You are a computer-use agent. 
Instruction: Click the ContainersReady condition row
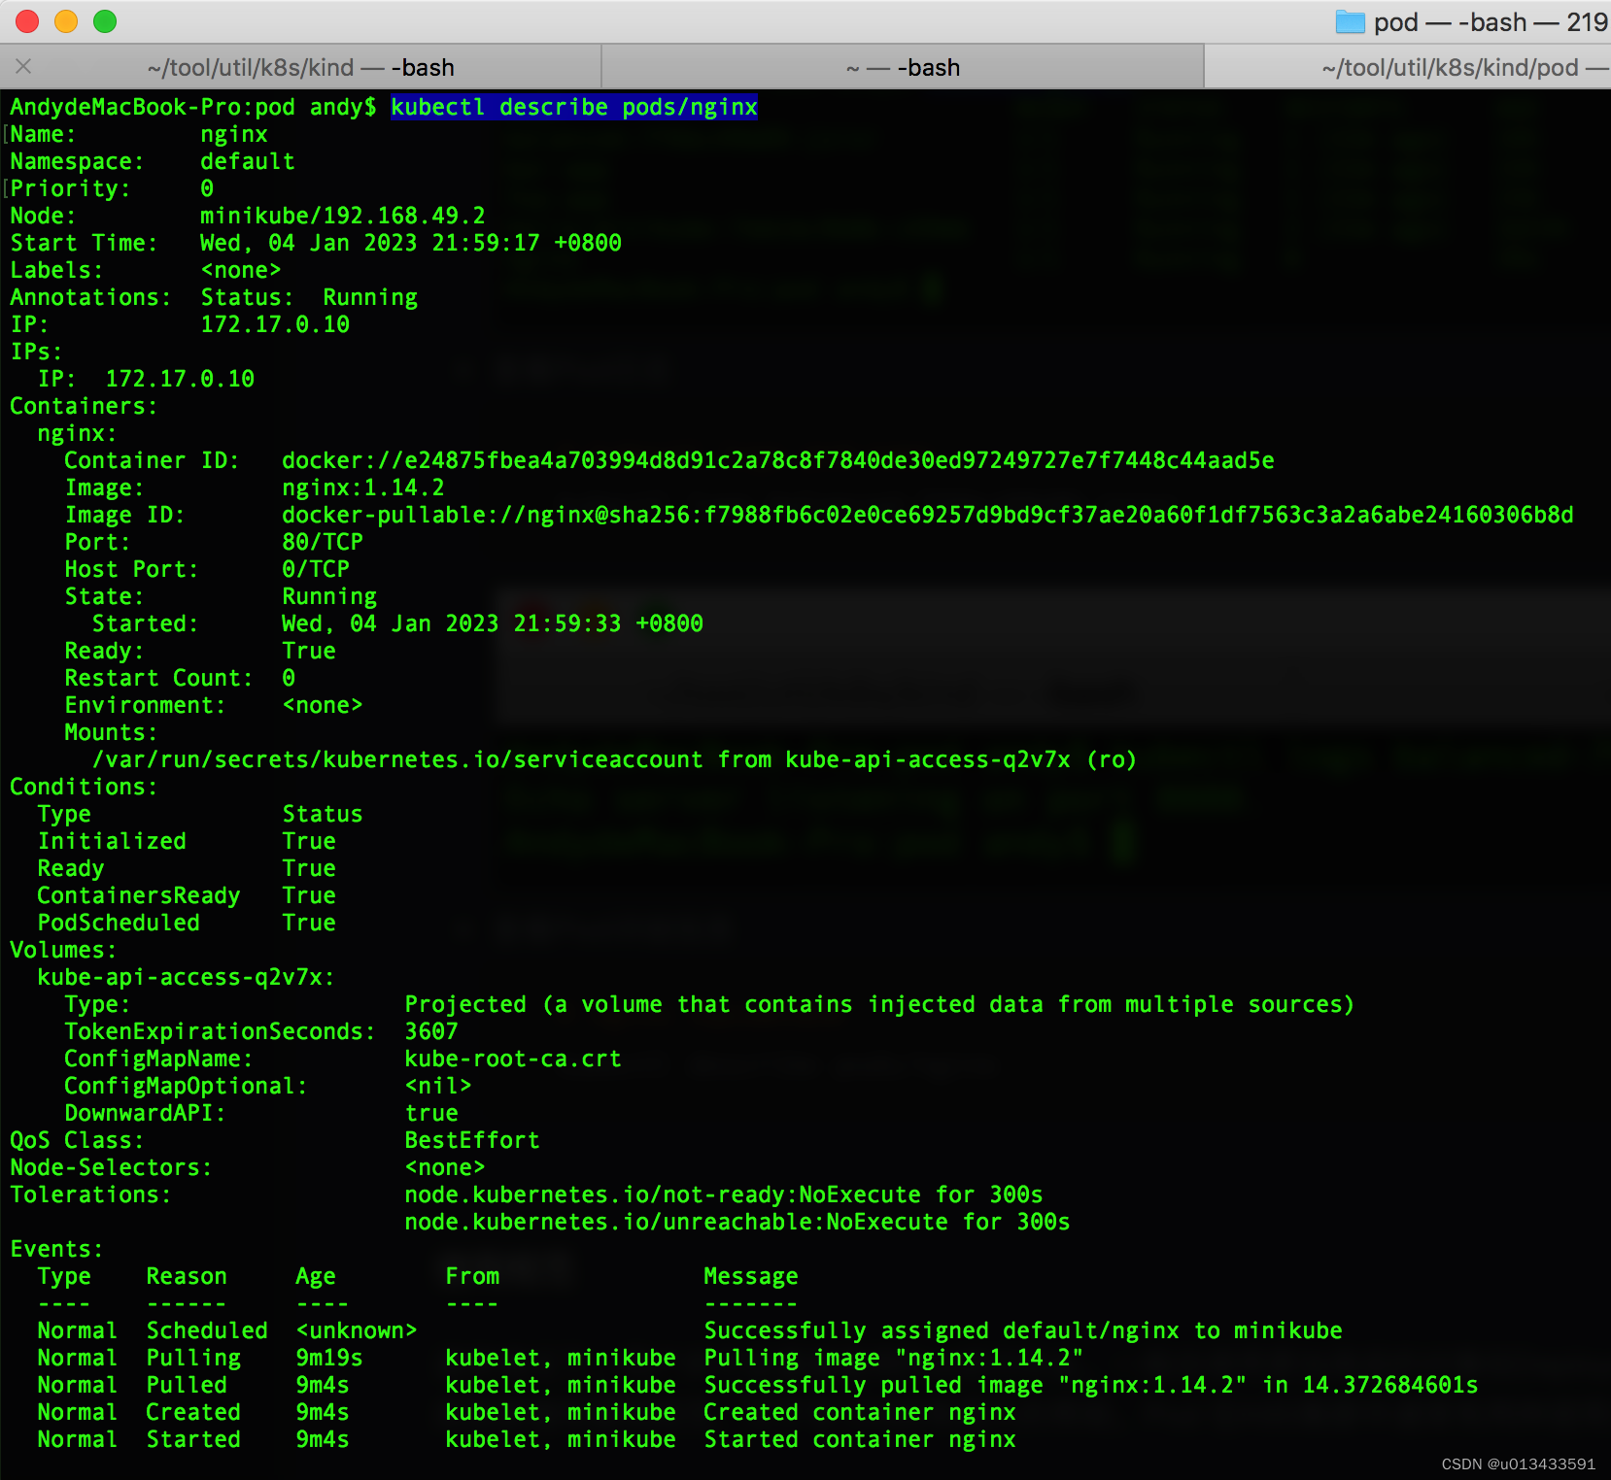click(187, 895)
